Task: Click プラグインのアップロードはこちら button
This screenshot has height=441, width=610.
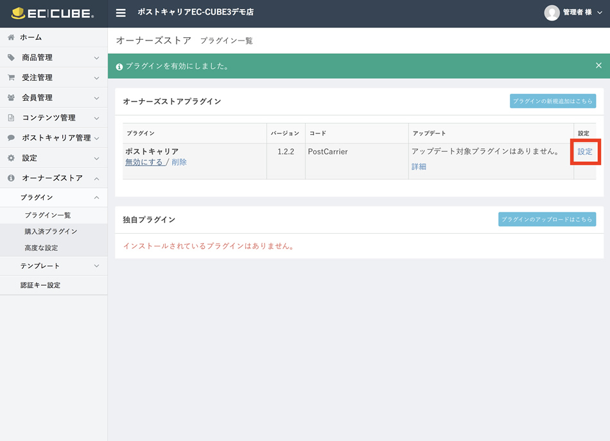Action: [547, 220]
